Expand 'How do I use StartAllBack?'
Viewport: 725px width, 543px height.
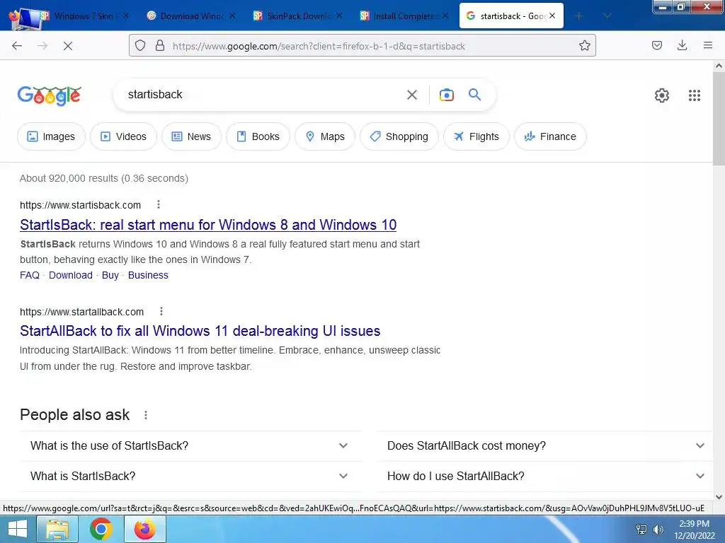pos(544,476)
